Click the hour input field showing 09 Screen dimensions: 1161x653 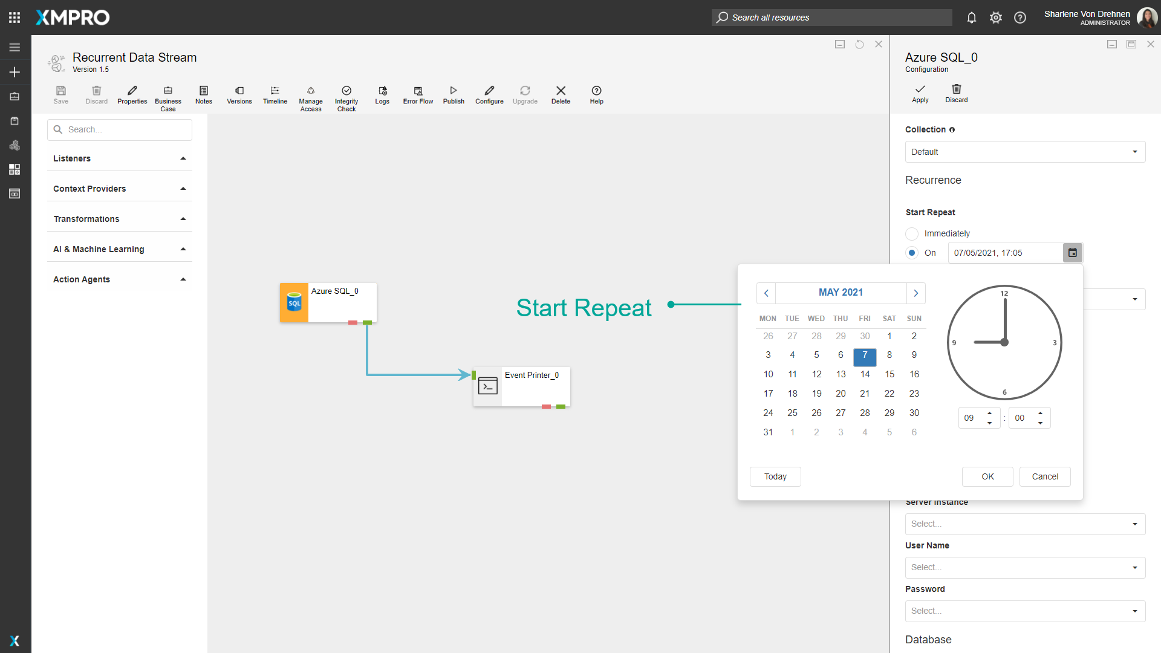tap(971, 418)
